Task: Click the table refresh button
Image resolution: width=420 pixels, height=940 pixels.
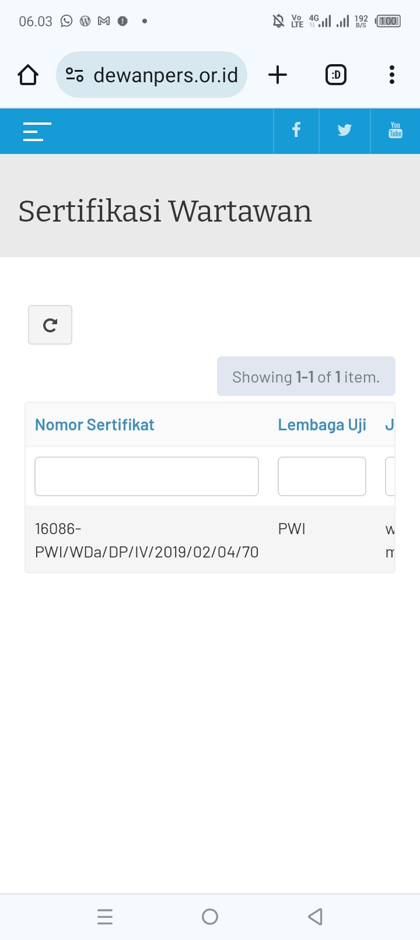Action: tap(50, 325)
